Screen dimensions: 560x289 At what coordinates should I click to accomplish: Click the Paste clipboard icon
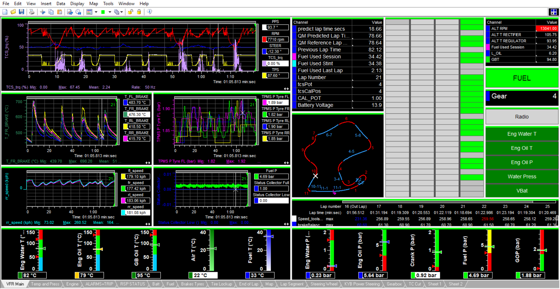(x=60, y=12)
